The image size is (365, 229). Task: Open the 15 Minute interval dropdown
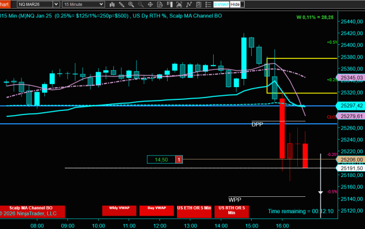pyautogui.click(x=84, y=4)
